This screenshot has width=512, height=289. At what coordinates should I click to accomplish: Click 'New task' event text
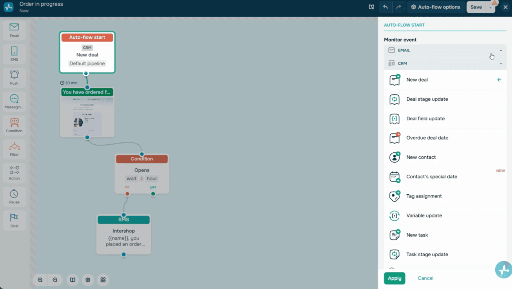pos(417,235)
